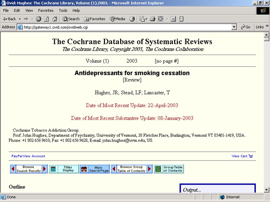Print the page using the printer icon
Screen dimensions: 270x202
152,19
